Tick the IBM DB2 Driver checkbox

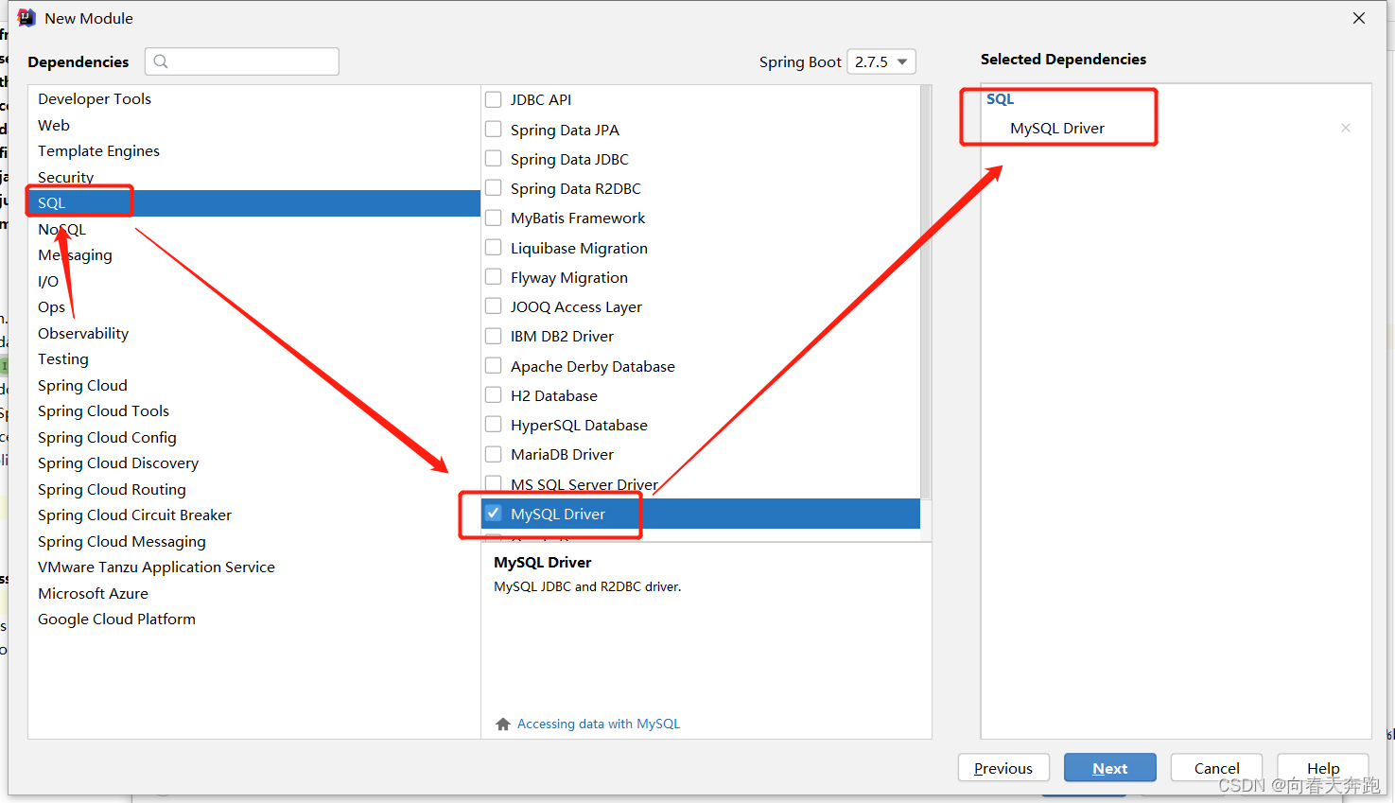pos(494,336)
